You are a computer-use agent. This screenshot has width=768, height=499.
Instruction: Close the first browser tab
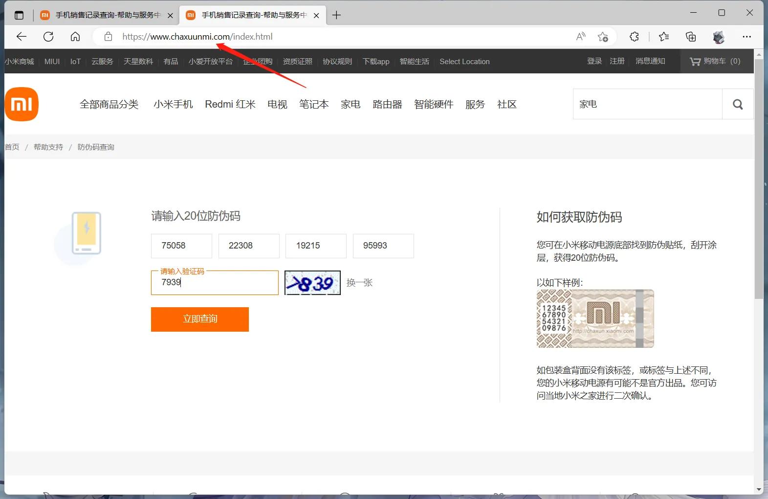(x=170, y=16)
